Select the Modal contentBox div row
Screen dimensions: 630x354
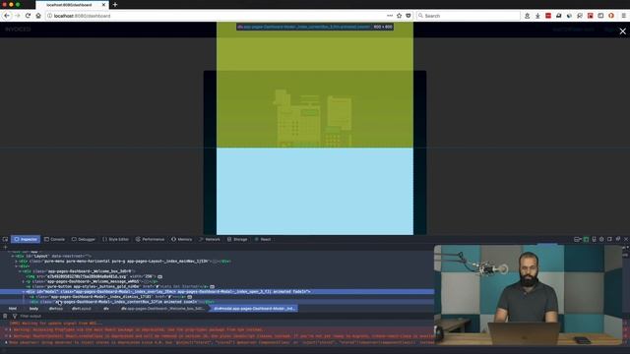(217, 302)
